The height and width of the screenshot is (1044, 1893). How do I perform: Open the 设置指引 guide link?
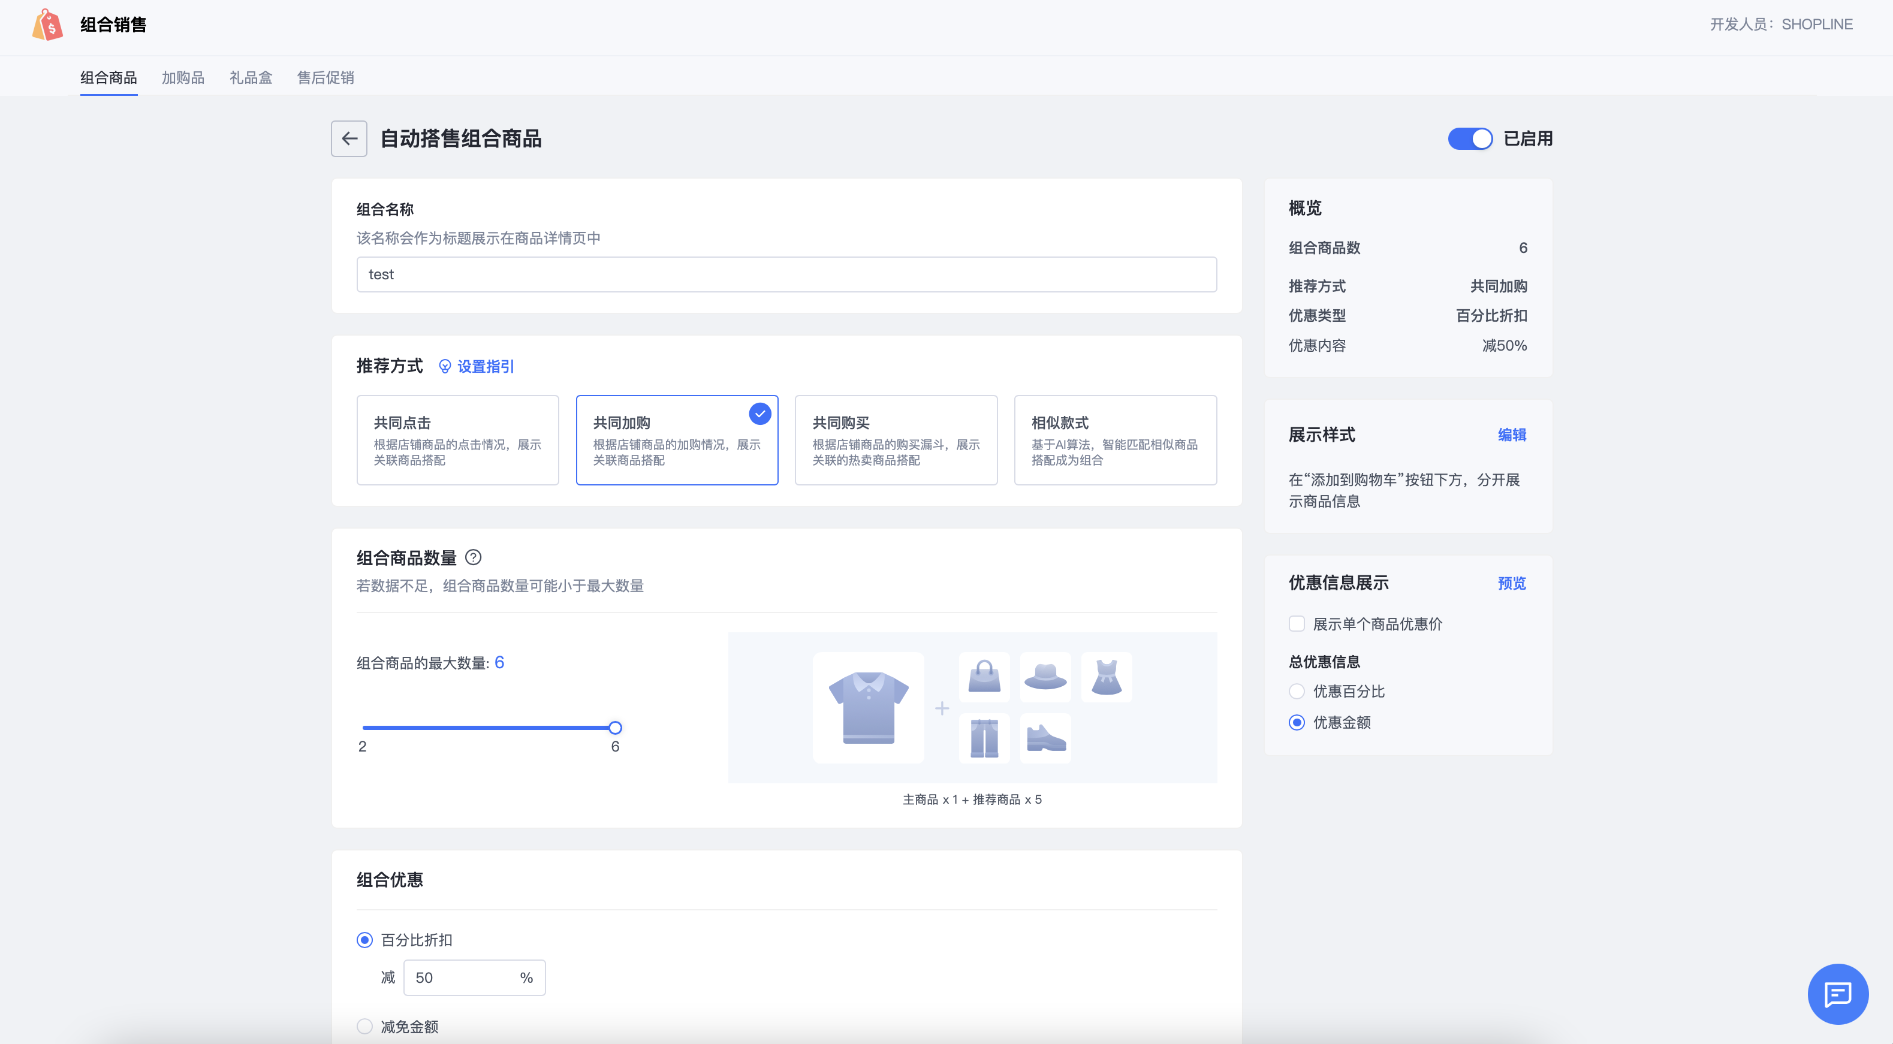(486, 366)
